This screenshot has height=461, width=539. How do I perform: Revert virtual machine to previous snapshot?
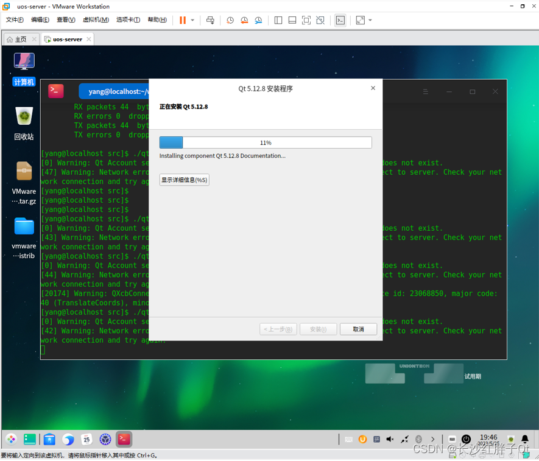pyautogui.click(x=244, y=20)
